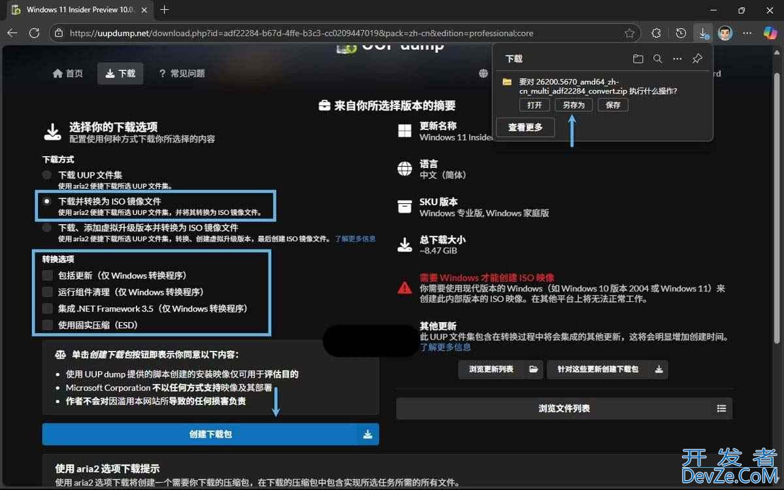Select 下载 UUP 文件集 radio option
784x490 pixels.
point(46,175)
